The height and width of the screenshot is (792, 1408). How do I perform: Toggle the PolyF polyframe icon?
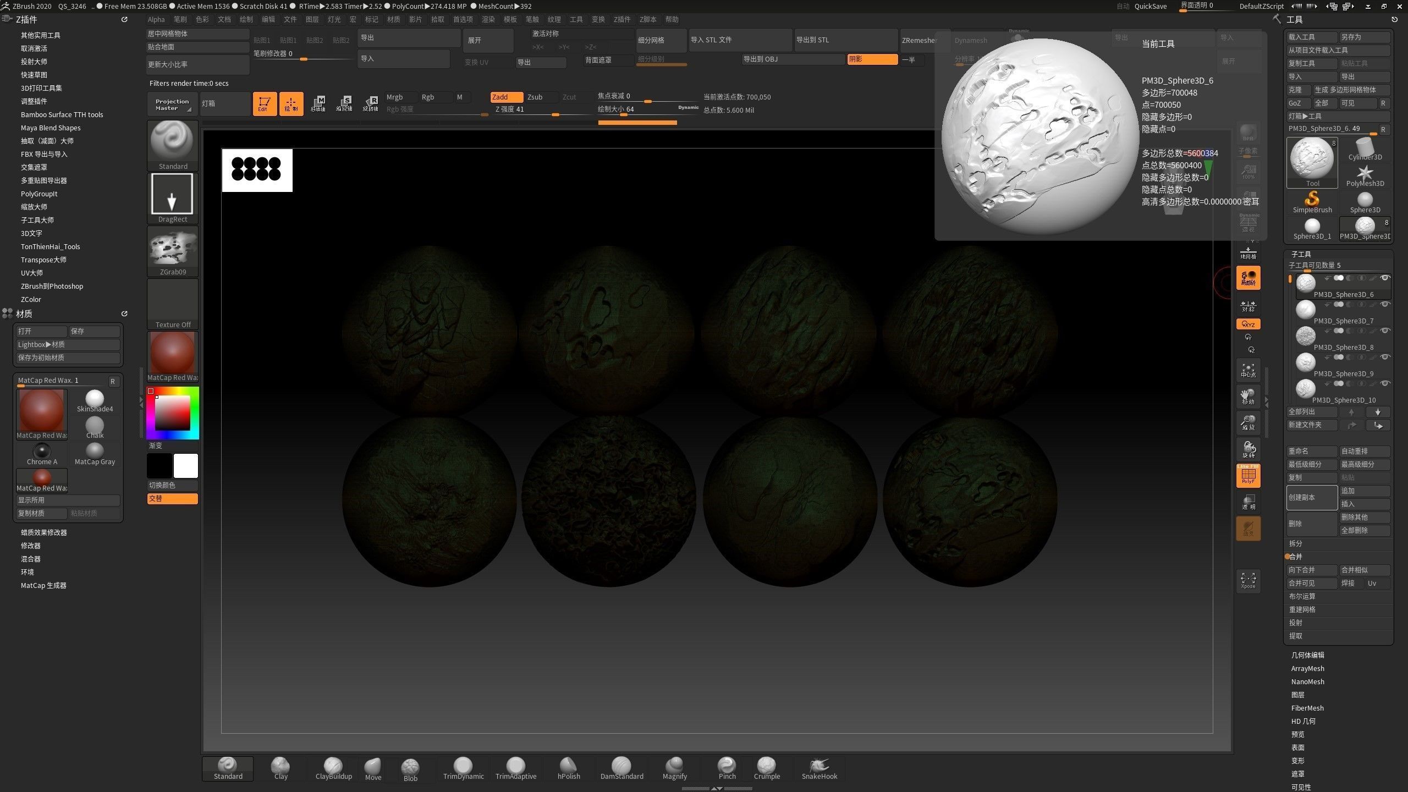(1248, 476)
